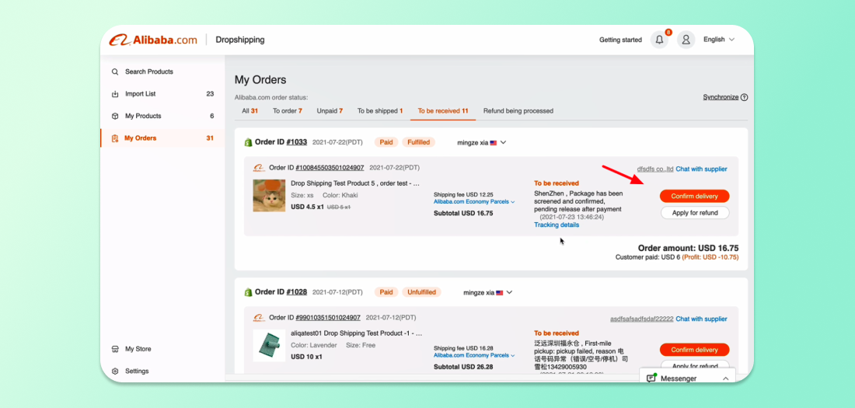
Task: Switch to the Unpaid 7 tab
Action: pos(330,110)
